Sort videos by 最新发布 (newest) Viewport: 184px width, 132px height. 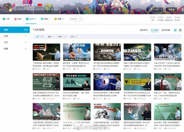pos(144,30)
